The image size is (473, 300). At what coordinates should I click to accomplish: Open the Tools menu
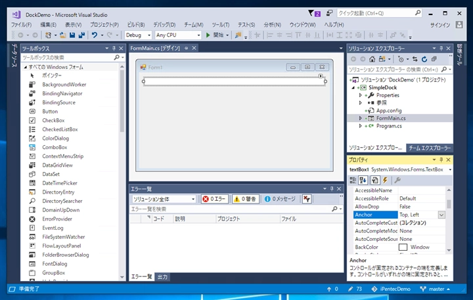[x=220, y=25]
